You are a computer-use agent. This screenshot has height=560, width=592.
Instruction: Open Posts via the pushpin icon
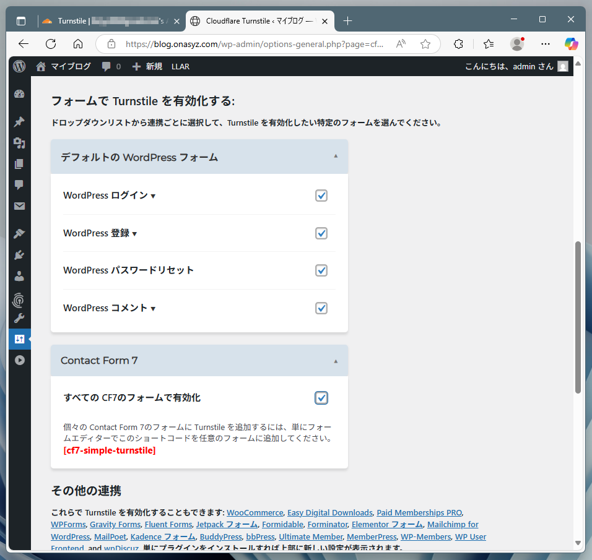tap(19, 122)
